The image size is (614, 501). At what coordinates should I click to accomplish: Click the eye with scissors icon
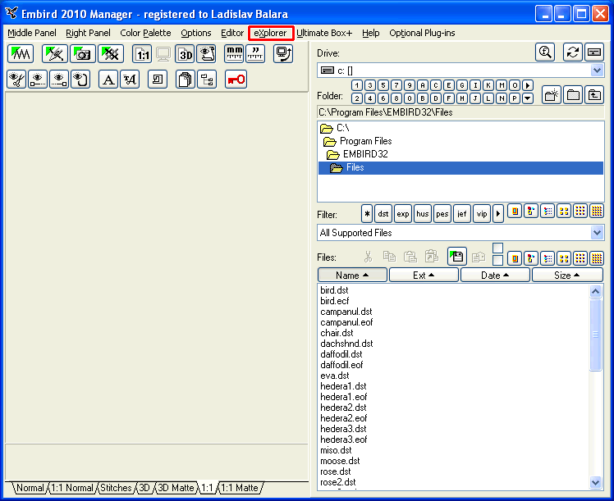pos(16,80)
